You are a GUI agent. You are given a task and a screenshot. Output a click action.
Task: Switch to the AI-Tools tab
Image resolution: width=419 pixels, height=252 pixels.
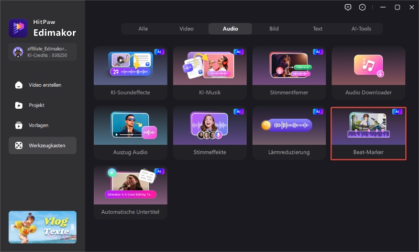[361, 29]
